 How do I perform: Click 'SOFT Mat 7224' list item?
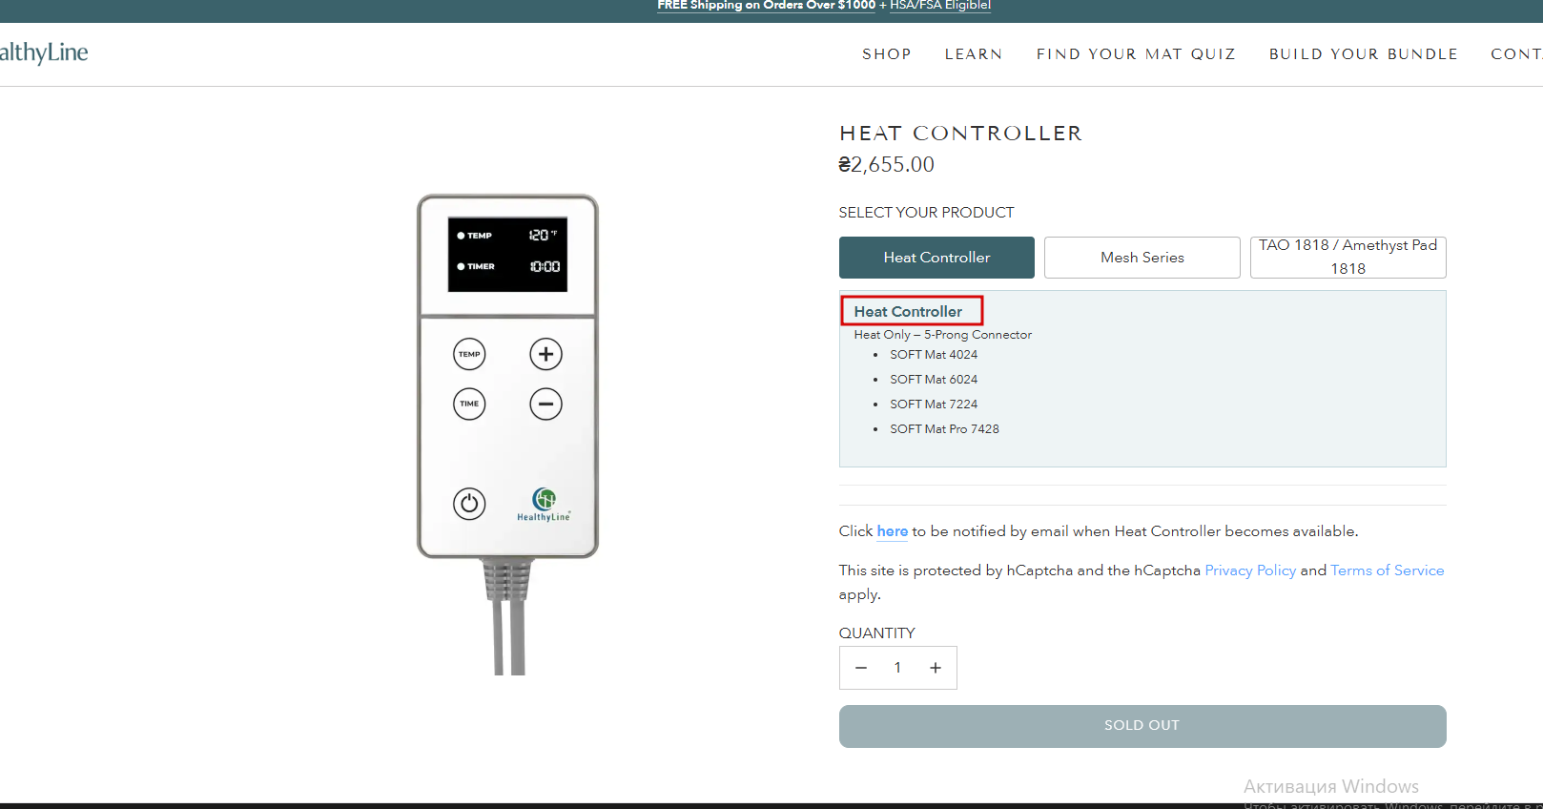(x=934, y=404)
